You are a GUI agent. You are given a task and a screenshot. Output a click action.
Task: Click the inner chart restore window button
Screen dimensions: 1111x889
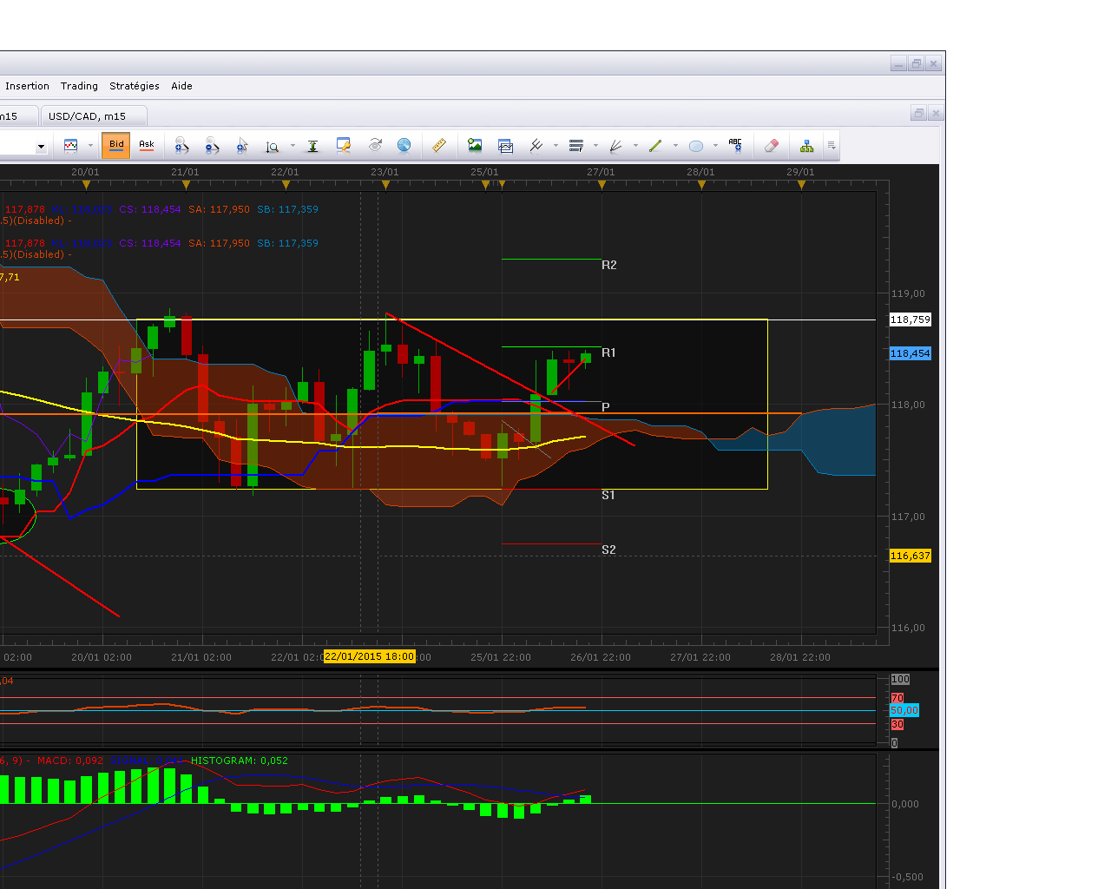click(918, 113)
